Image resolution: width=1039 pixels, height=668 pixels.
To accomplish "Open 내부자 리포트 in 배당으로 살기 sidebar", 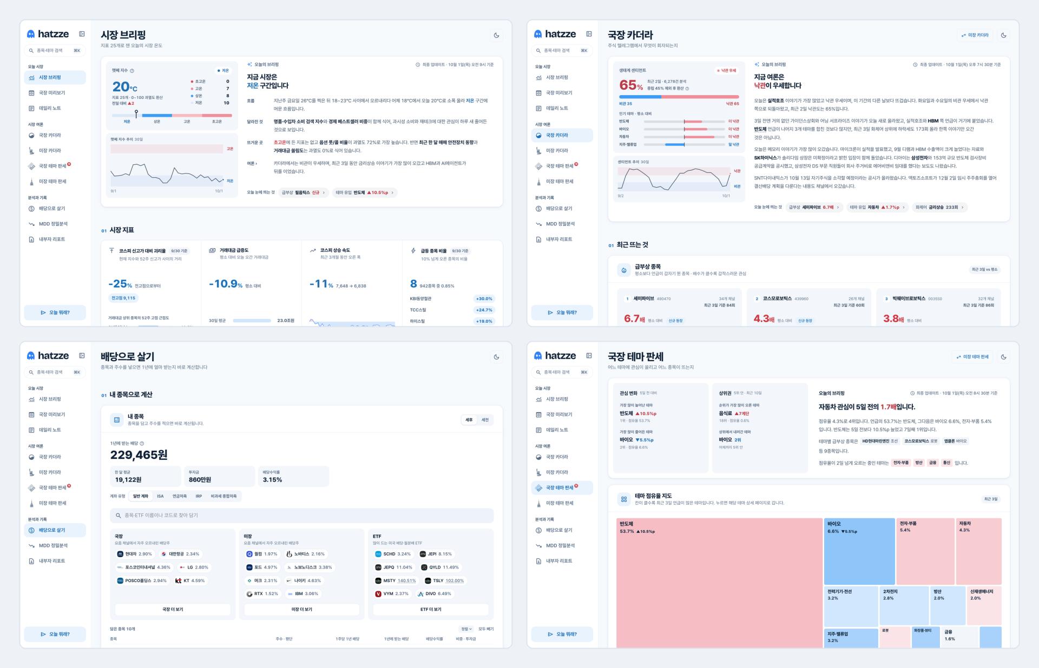I will [55, 561].
